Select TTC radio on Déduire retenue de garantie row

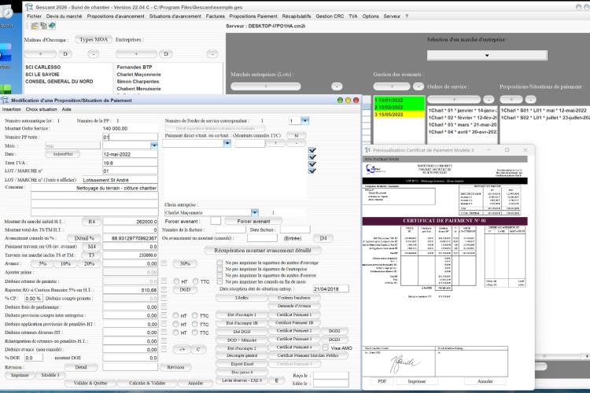195,281
